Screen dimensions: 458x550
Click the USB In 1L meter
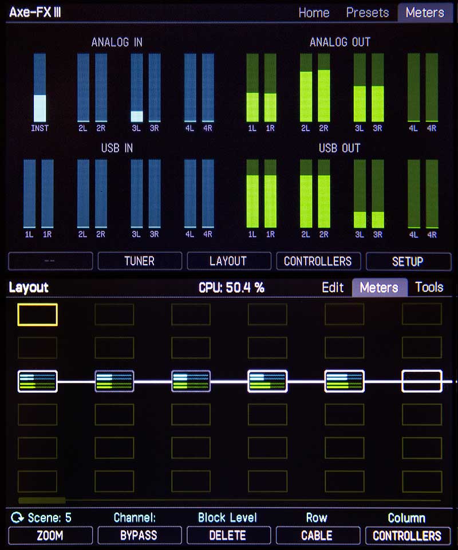click(29, 194)
